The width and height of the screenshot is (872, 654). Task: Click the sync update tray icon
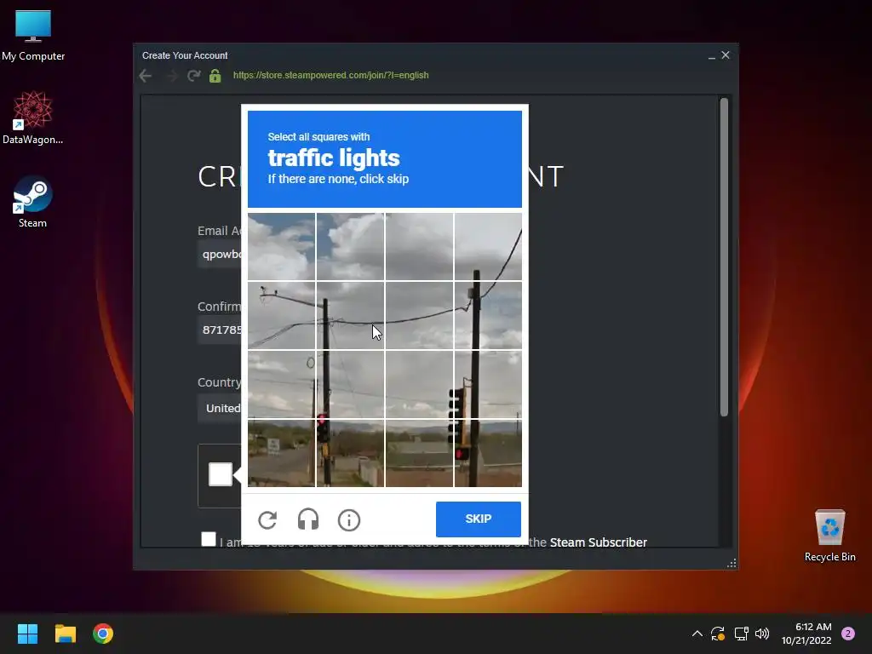(718, 634)
